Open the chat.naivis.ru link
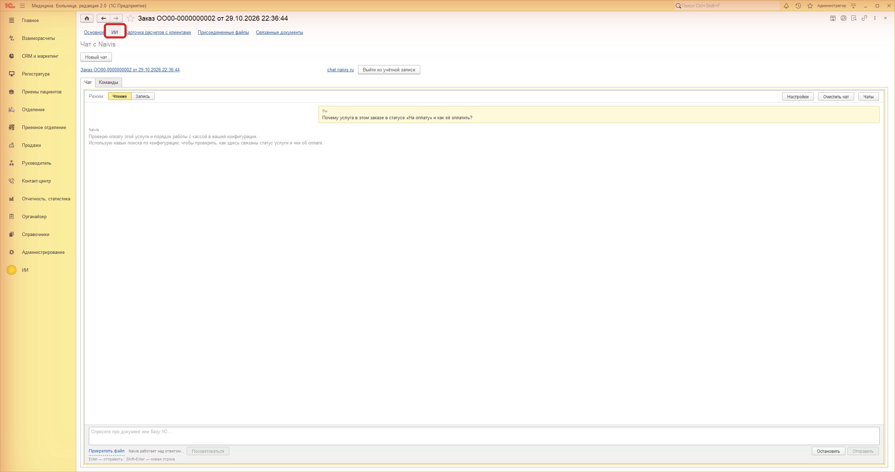Viewport: 895px width, 472px height. (340, 70)
